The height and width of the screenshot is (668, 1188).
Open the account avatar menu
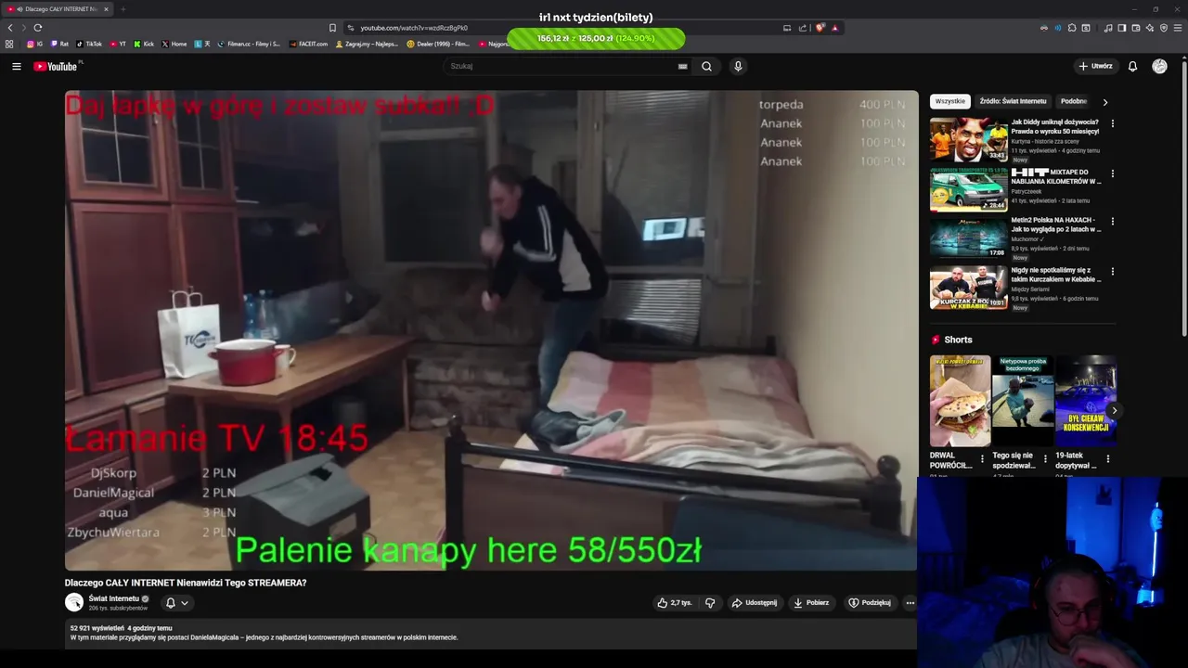tap(1159, 66)
